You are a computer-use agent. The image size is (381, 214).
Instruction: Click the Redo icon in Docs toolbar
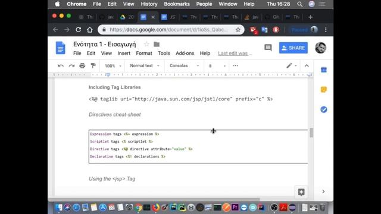[x=71, y=65]
